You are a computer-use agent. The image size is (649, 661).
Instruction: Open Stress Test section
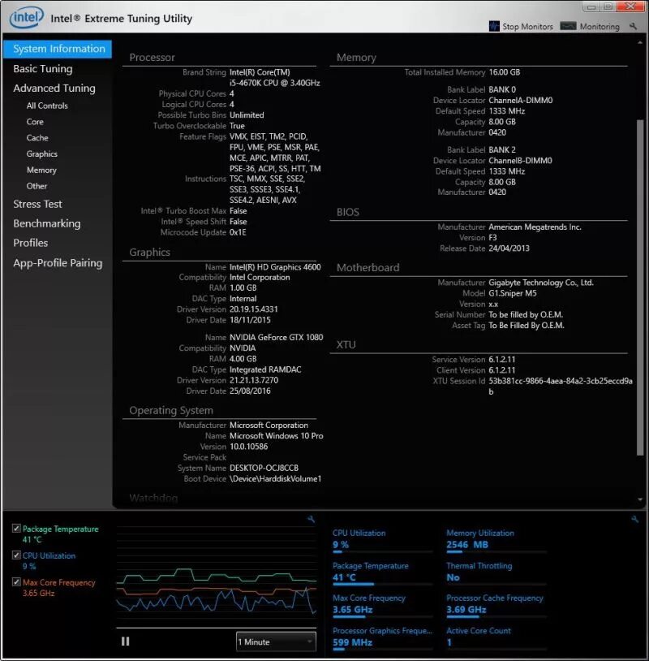pos(37,204)
